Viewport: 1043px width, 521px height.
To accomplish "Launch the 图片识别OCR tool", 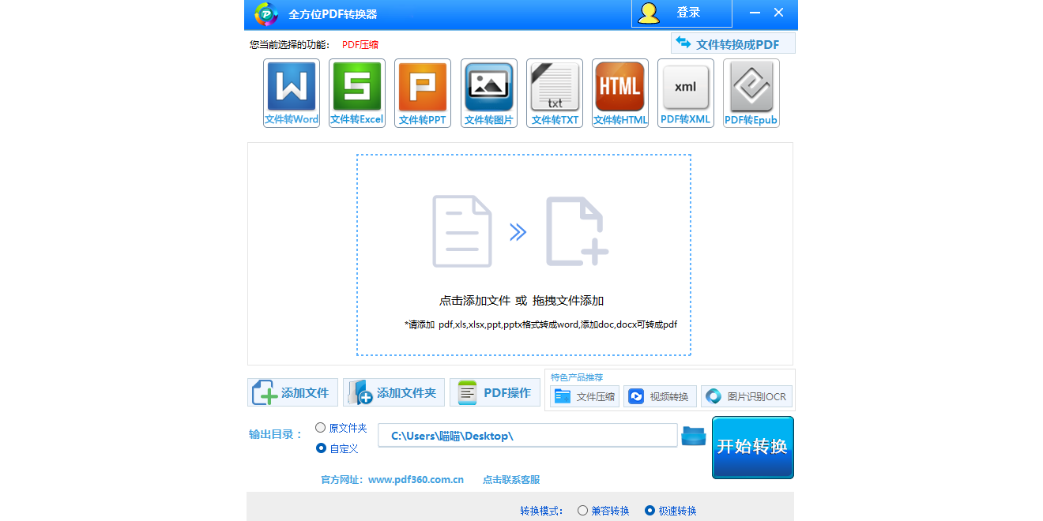I will (746, 396).
